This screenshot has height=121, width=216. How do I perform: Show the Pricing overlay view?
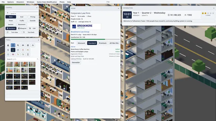pyautogui.click(x=33, y=17)
